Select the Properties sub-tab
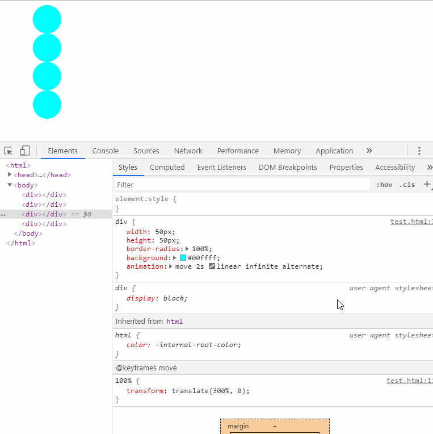 (x=346, y=168)
